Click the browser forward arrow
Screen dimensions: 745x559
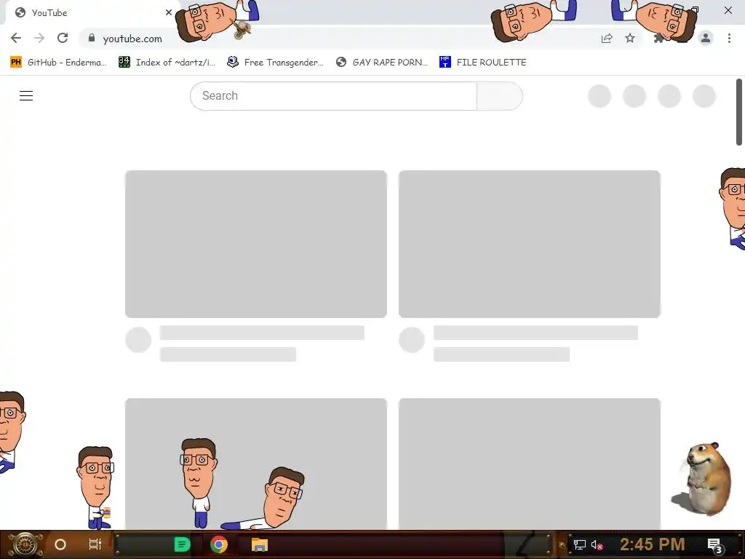[39, 38]
